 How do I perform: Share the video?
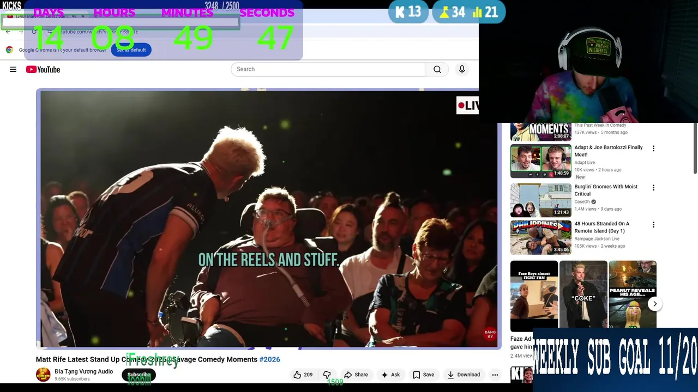356,375
